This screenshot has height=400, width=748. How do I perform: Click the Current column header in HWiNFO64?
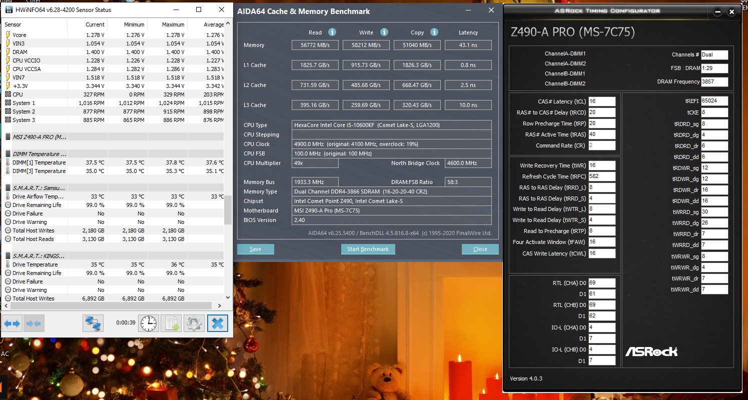pyautogui.click(x=87, y=24)
